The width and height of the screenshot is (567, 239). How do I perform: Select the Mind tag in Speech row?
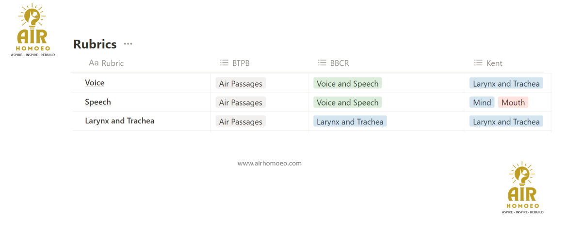[x=482, y=103]
